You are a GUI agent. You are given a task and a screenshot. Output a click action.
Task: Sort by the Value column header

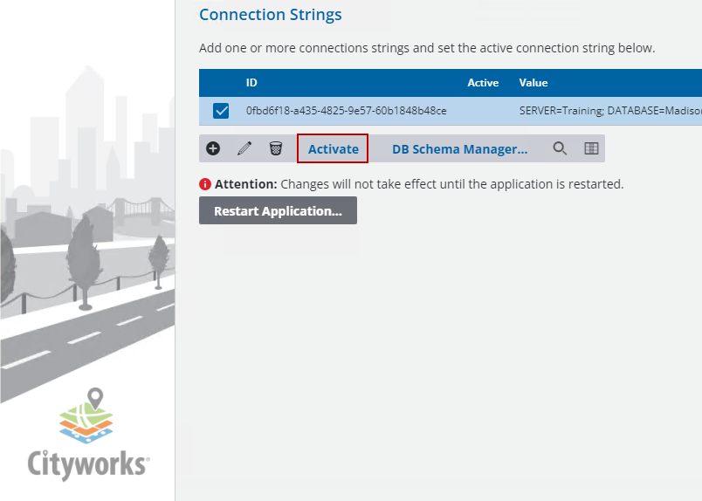click(533, 83)
